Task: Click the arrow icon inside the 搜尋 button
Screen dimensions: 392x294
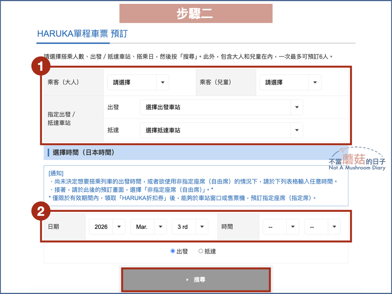Action: [186, 279]
